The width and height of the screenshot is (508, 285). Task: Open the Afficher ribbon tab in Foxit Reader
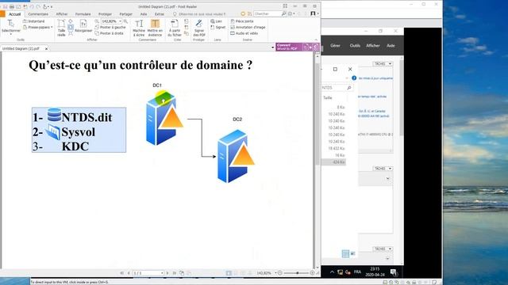coord(62,14)
